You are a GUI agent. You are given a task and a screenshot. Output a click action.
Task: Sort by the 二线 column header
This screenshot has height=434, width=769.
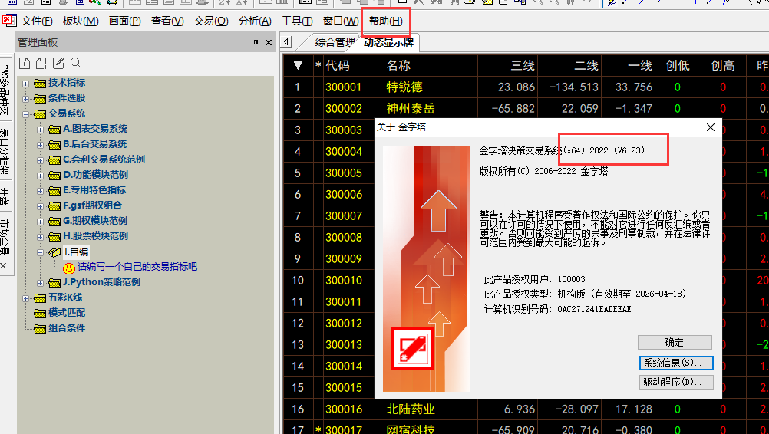(570, 66)
